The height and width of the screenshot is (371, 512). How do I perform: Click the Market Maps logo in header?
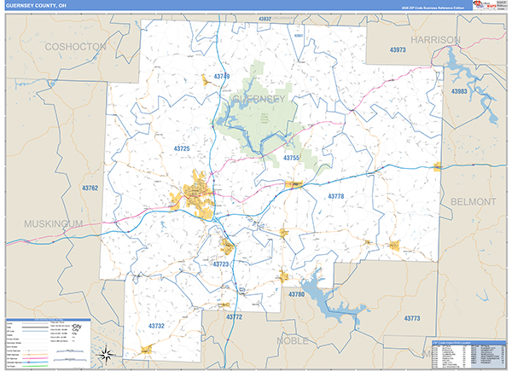pos(484,5)
